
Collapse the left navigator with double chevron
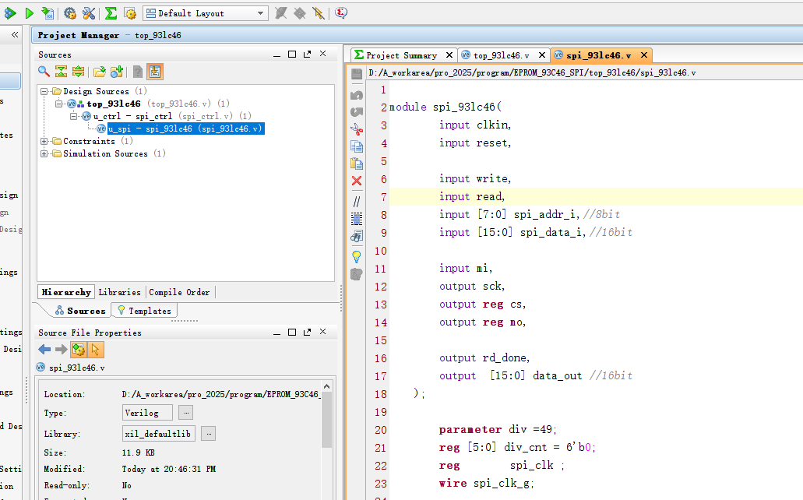(x=15, y=35)
